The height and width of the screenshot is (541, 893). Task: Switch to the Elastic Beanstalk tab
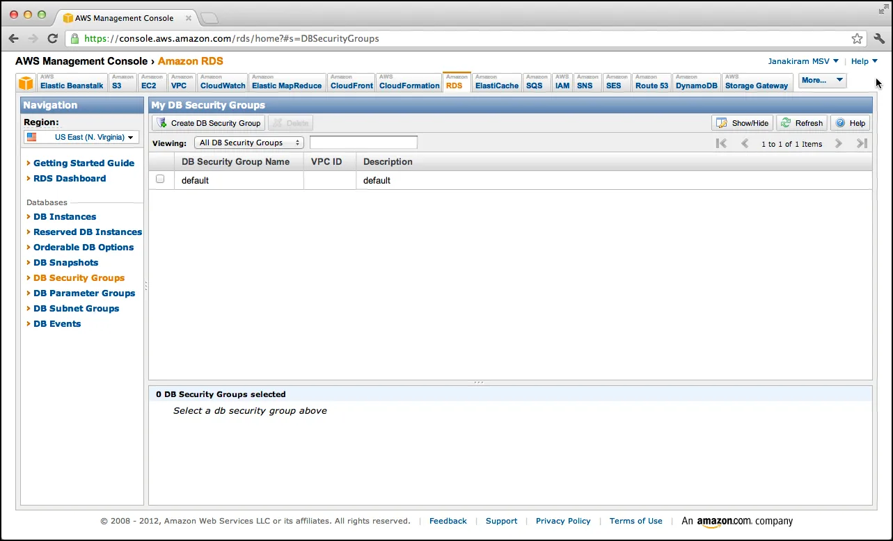point(72,82)
